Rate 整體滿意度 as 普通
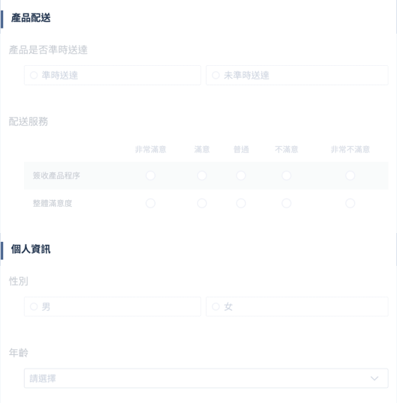 (240, 203)
